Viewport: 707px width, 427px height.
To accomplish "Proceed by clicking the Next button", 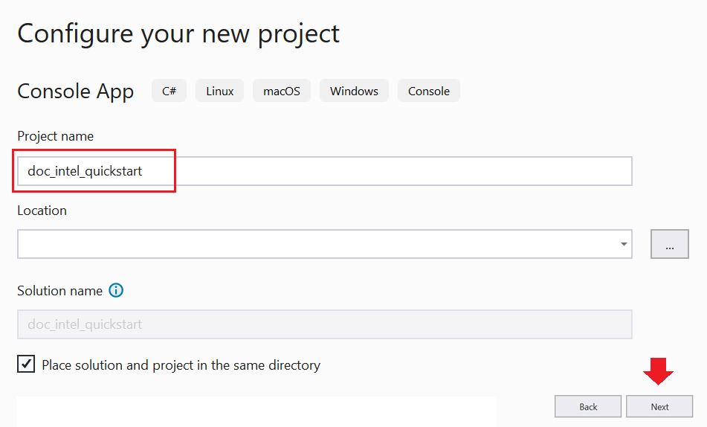I will (659, 407).
